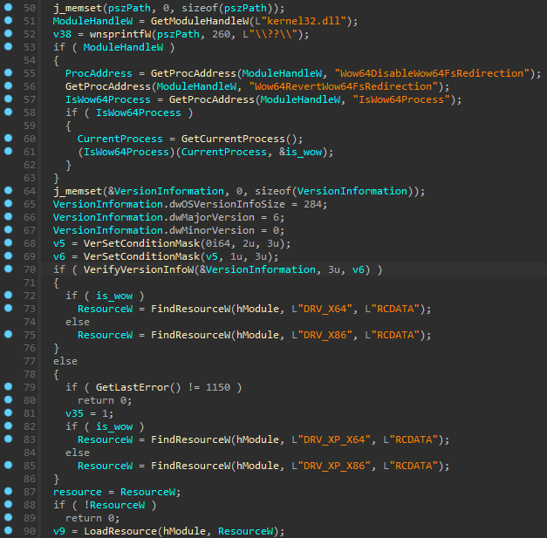Click line number 54
547x538 pixels.
click(x=30, y=60)
